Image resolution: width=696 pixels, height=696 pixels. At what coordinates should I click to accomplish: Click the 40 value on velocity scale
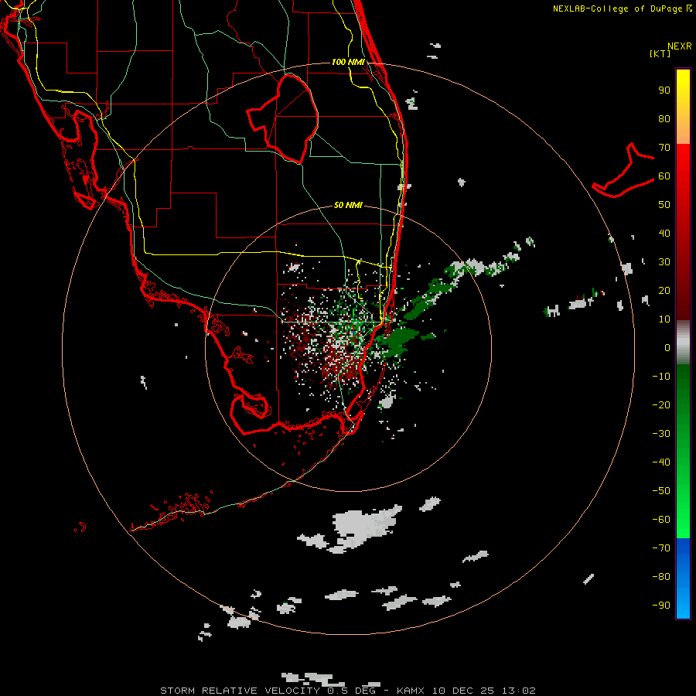point(664,233)
